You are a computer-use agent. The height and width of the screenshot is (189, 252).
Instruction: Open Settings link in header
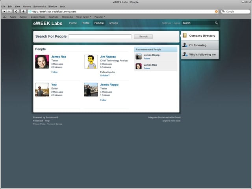click(166, 23)
